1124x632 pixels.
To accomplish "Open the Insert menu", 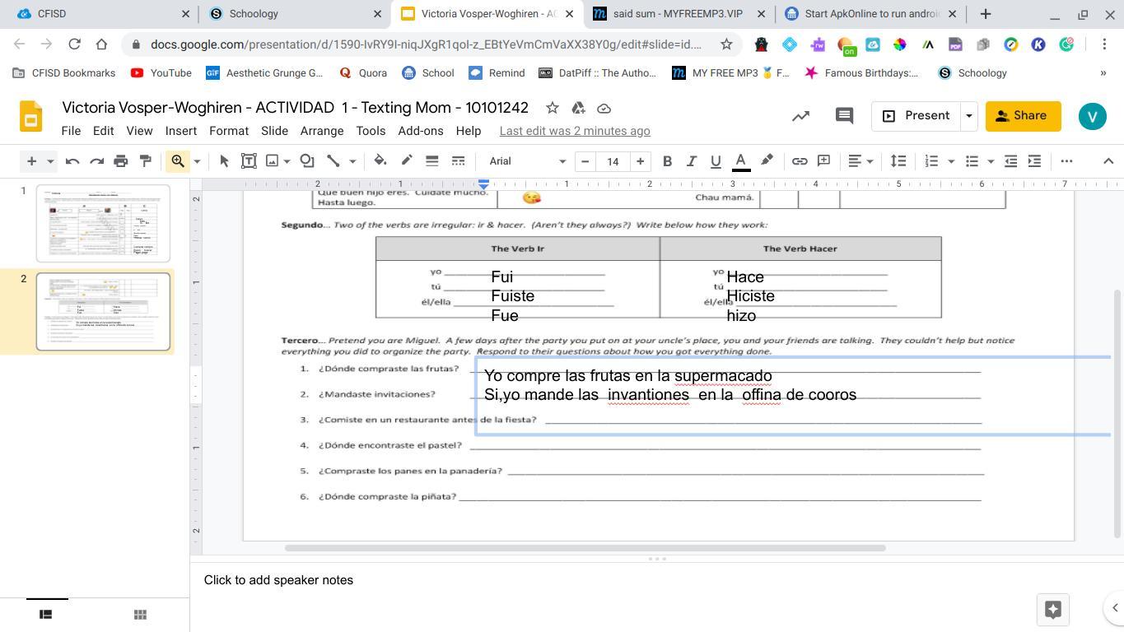I will (x=180, y=131).
